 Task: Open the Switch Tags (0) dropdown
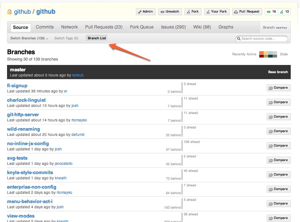[66, 38]
